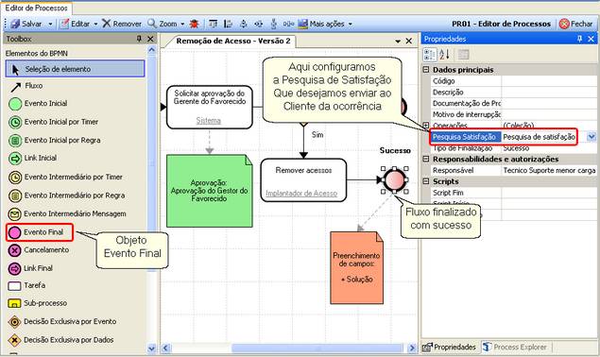Click the red bug debug icon
This screenshot has height=357, width=600.
194,24
